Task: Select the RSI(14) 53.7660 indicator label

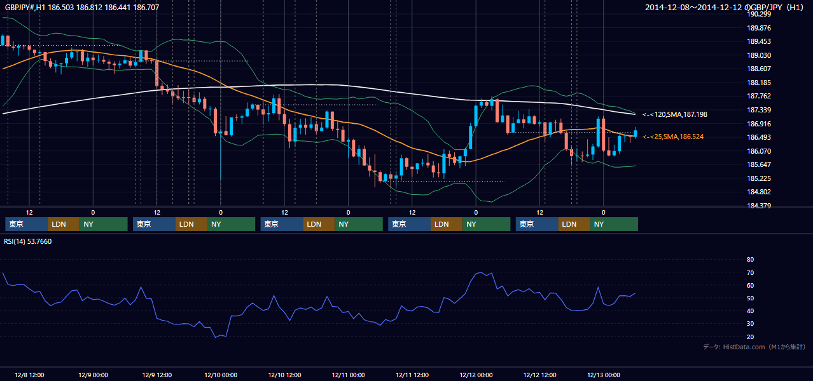Action: pos(29,241)
